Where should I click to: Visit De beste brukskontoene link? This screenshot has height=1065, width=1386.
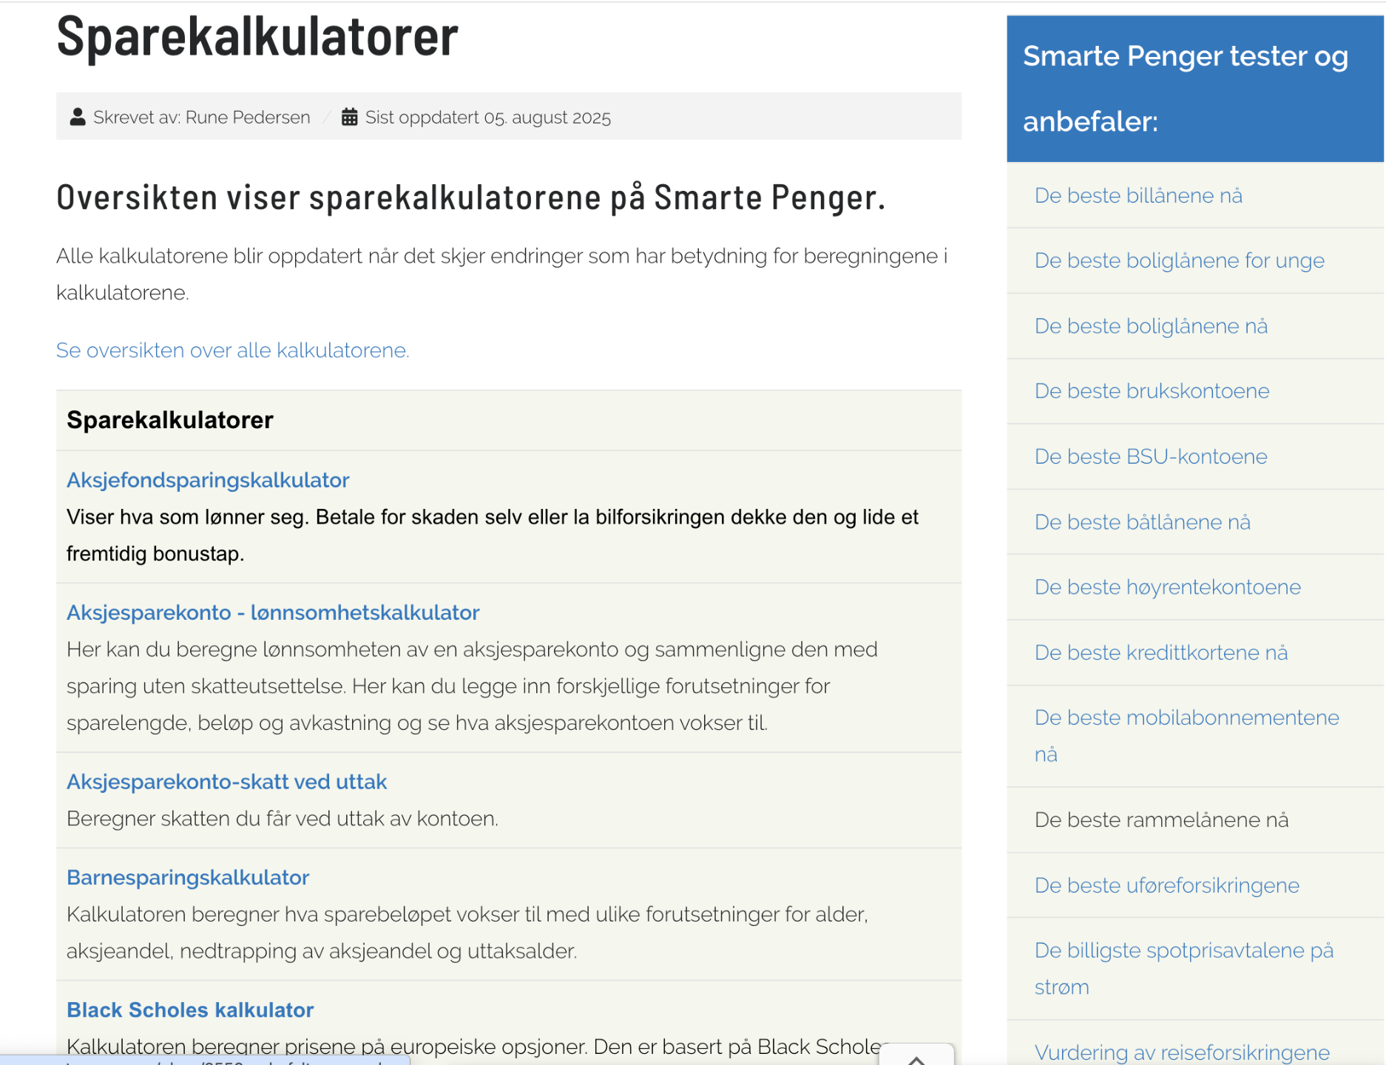1152,391
